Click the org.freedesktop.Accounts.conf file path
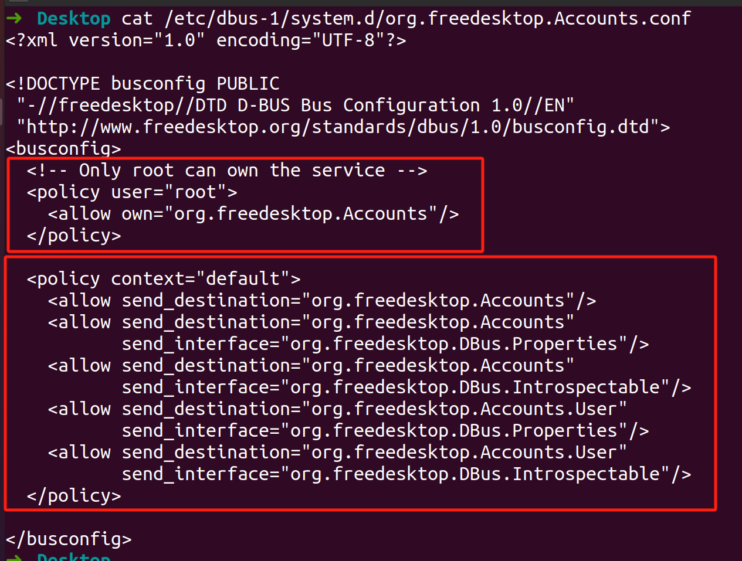This screenshot has width=742, height=561. pos(428,19)
